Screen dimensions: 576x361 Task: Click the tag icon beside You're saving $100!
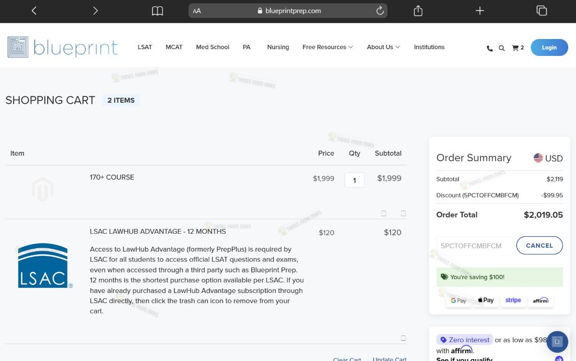tap(444, 277)
